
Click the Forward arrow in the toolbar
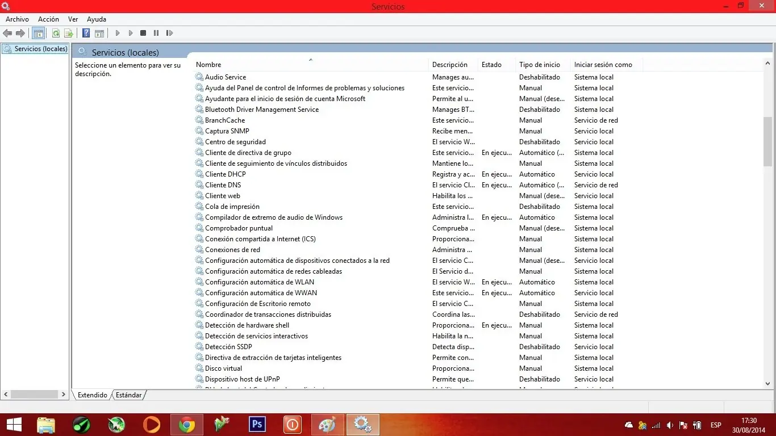point(20,33)
